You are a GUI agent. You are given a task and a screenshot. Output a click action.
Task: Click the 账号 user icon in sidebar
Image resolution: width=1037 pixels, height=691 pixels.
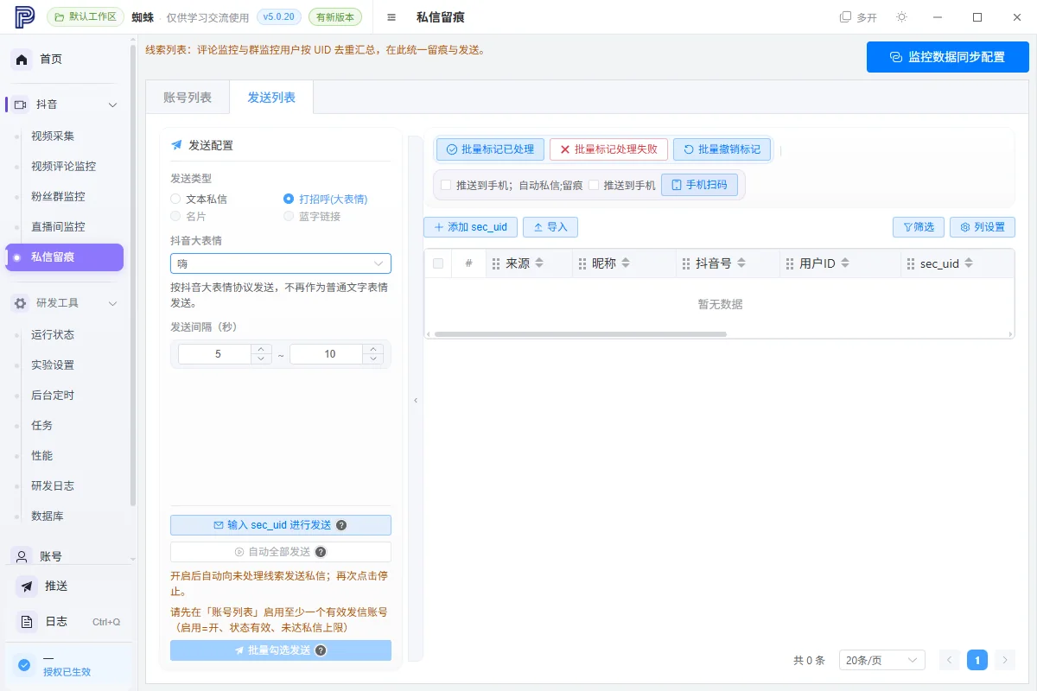22,557
